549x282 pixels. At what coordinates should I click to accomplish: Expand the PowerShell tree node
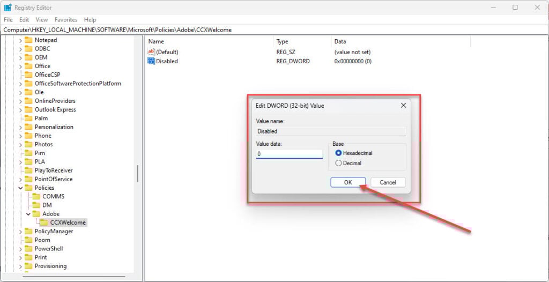click(x=20, y=249)
